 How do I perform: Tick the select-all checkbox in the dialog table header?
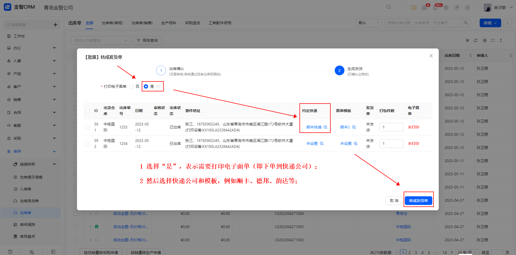(88, 111)
